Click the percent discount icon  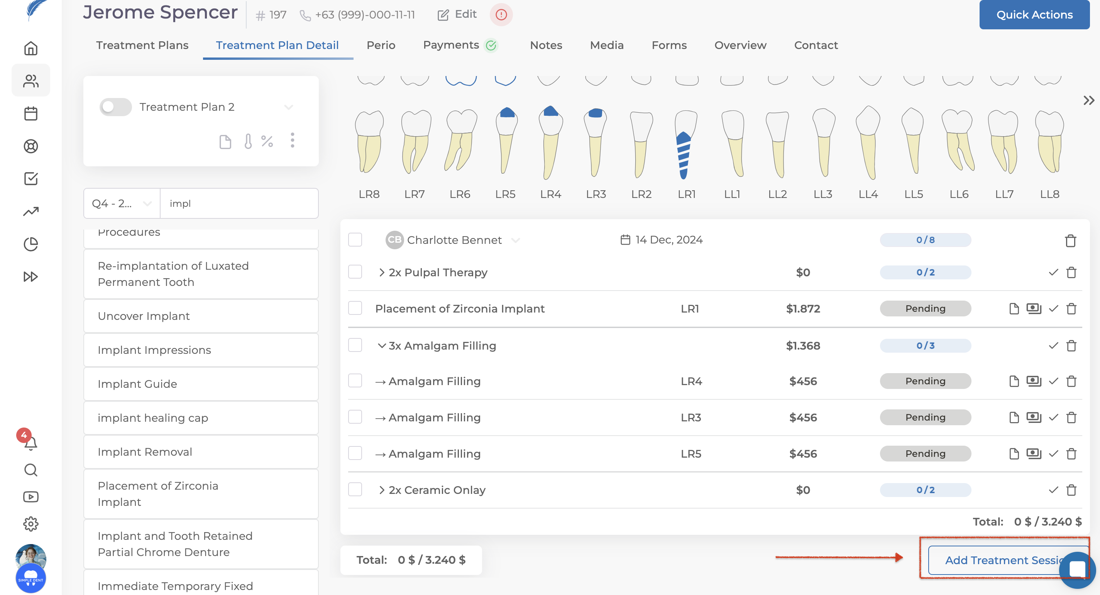(267, 141)
